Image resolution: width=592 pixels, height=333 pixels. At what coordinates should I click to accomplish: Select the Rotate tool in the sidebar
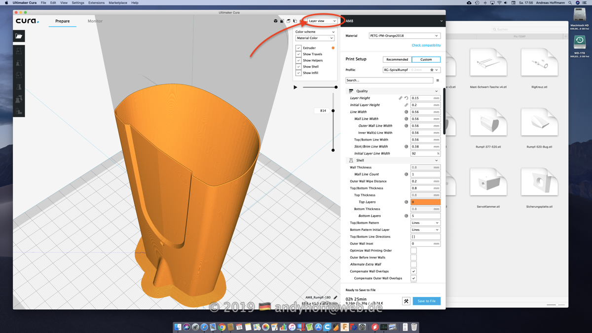[x=19, y=75]
